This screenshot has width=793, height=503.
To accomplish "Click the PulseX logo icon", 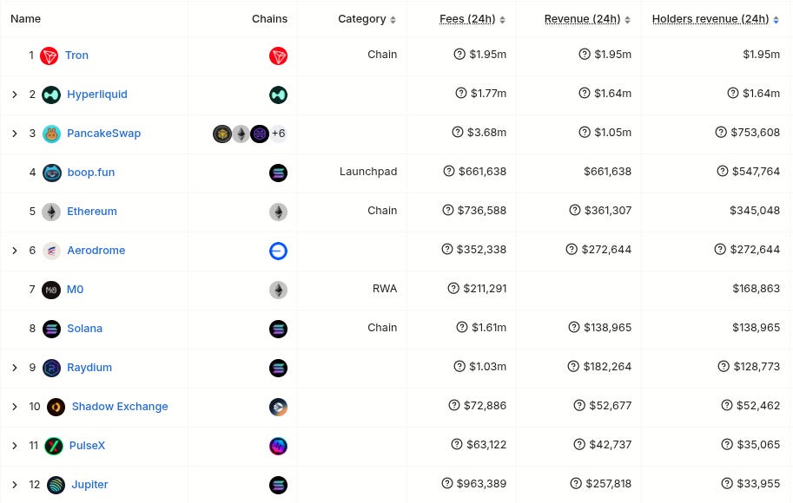I will (x=54, y=446).
